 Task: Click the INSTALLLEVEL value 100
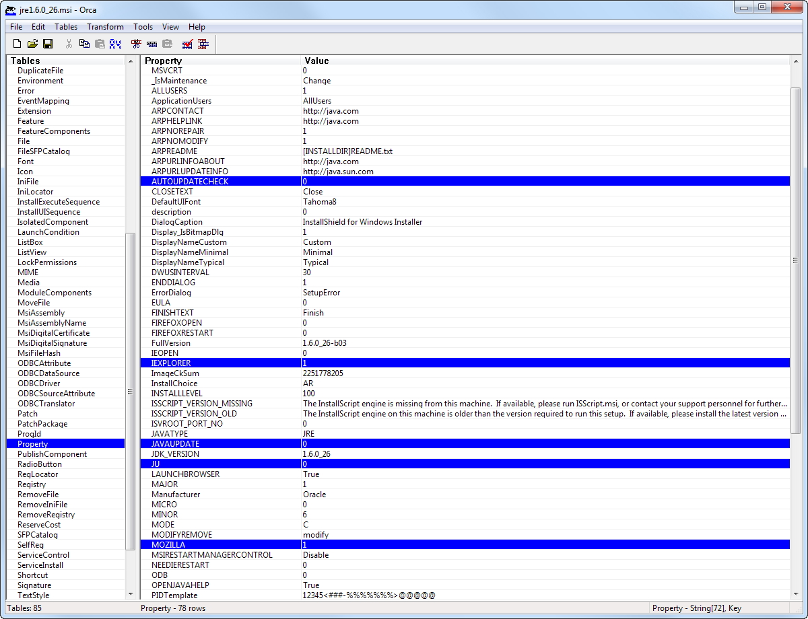click(x=308, y=394)
